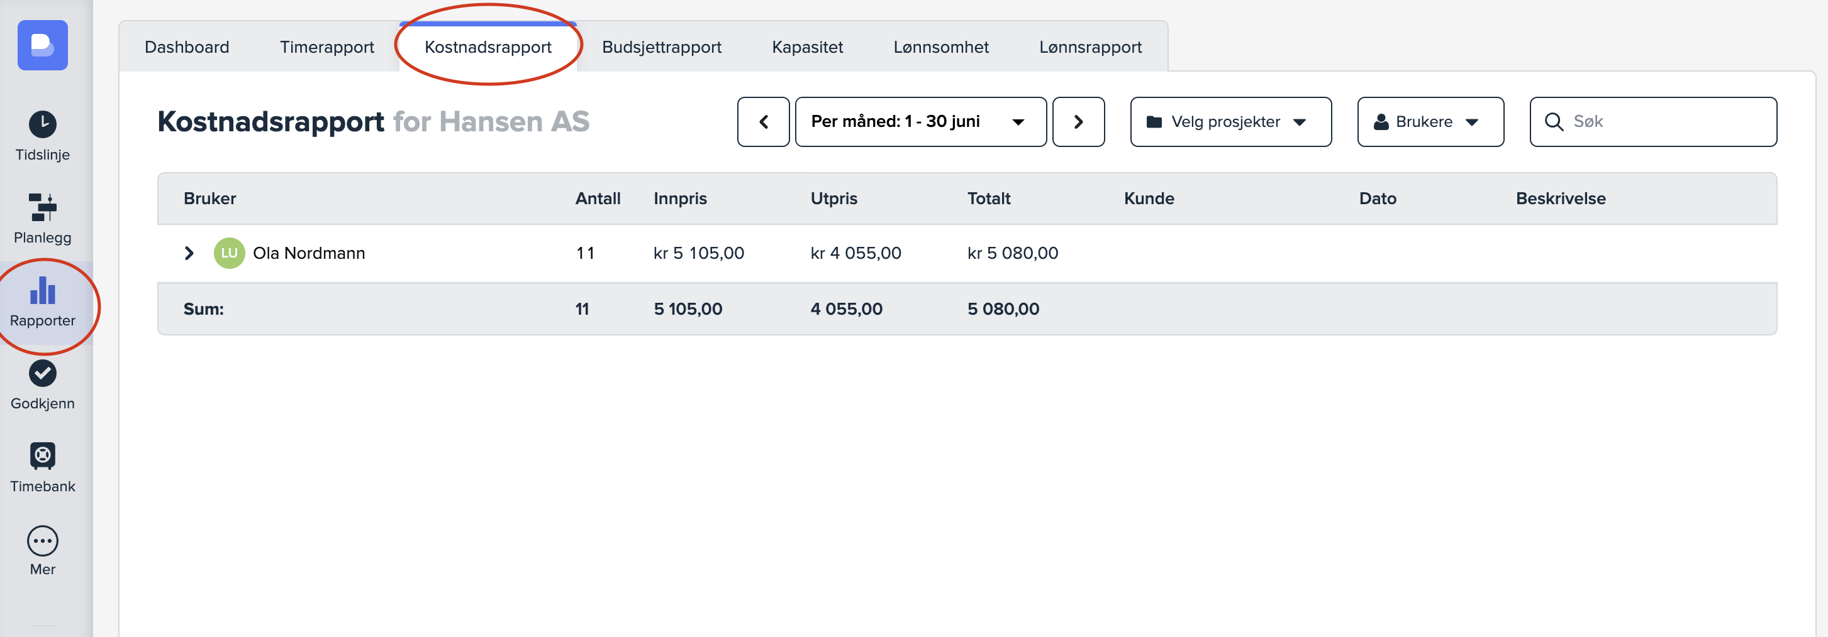Open the Lønnsrapport tab
The width and height of the screenshot is (1828, 637).
pos(1090,48)
